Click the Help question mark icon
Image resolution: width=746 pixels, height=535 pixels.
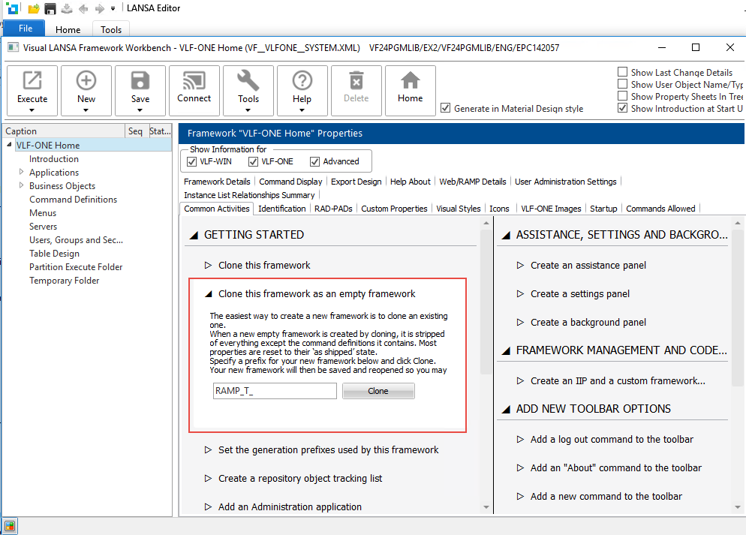302,81
